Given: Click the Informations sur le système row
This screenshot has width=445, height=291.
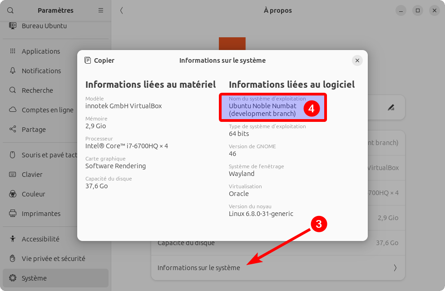Looking at the screenshot, I should click(x=278, y=268).
